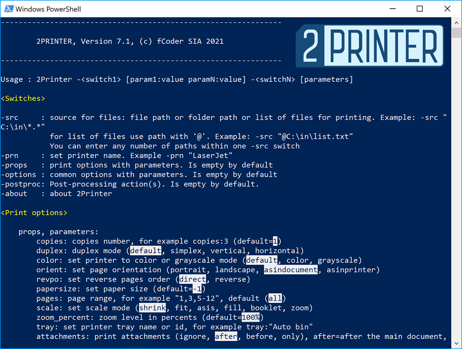This screenshot has height=349, width=462.
Task: Click the PowerShell icon in title bar
Action: [x=9, y=9]
